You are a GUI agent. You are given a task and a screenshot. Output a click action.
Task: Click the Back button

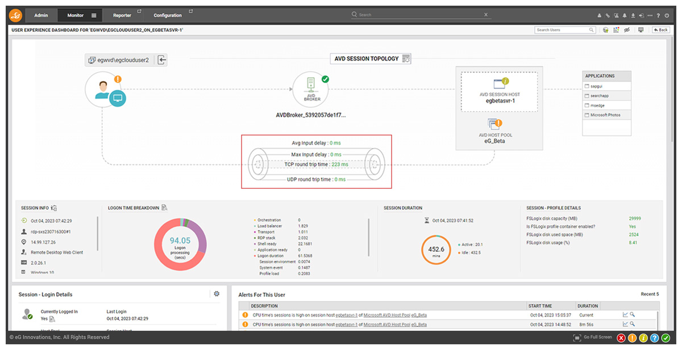pos(660,30)
